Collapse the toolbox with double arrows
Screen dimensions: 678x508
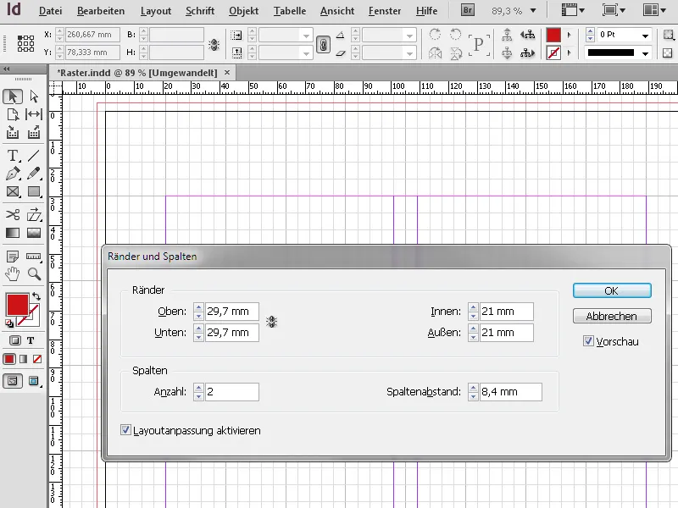[7, 69]
